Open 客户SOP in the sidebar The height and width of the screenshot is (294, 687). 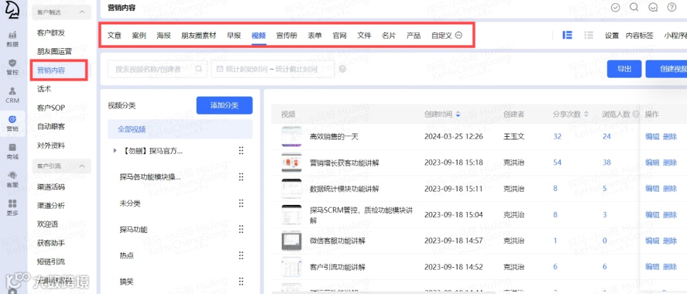click(51, 108)
